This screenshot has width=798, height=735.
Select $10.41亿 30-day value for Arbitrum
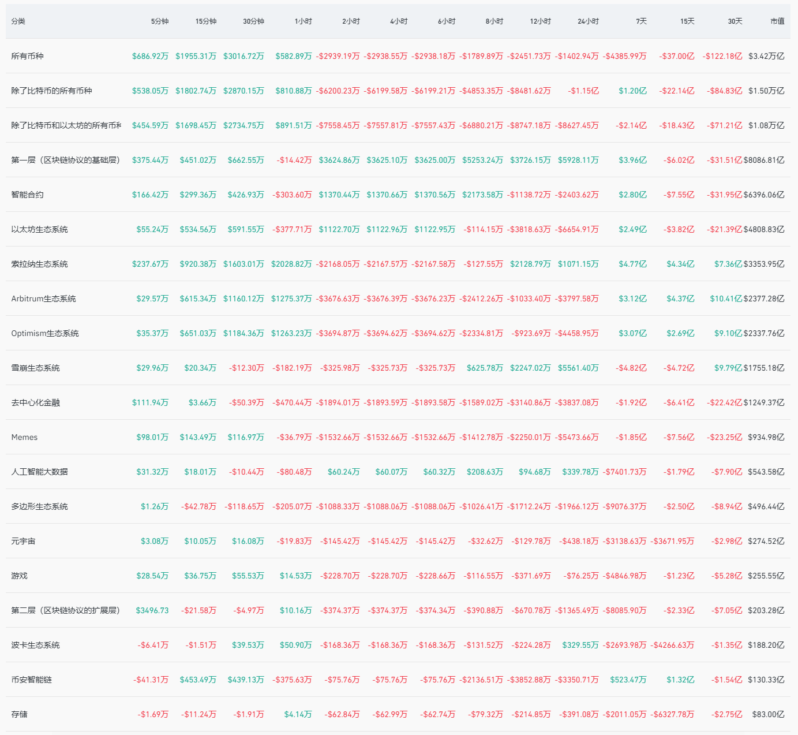click(726, 299)
